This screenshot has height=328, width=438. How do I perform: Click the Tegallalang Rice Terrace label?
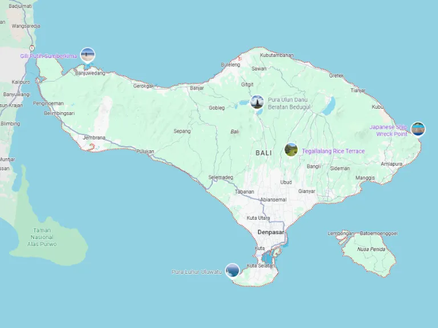333,151
